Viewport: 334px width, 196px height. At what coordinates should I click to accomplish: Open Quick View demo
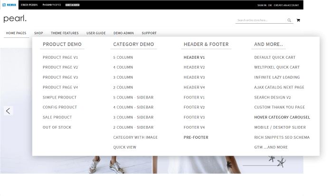point(124,147)
